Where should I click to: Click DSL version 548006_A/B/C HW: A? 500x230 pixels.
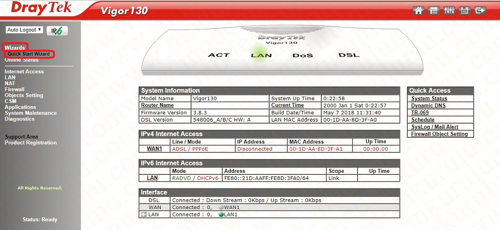[x=222, y=120]
